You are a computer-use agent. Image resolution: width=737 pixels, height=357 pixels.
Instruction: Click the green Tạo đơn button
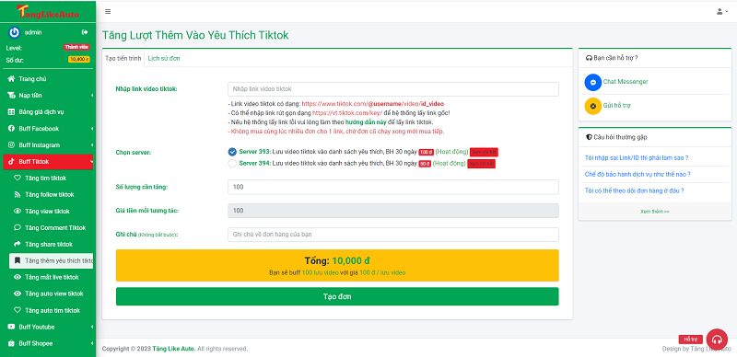tap(337, 296)
